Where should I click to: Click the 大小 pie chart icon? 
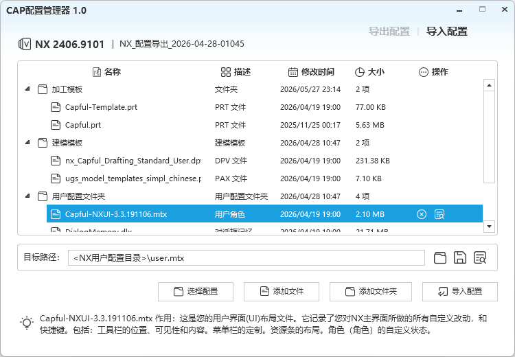pyautogui.click(x=360, y=72)
